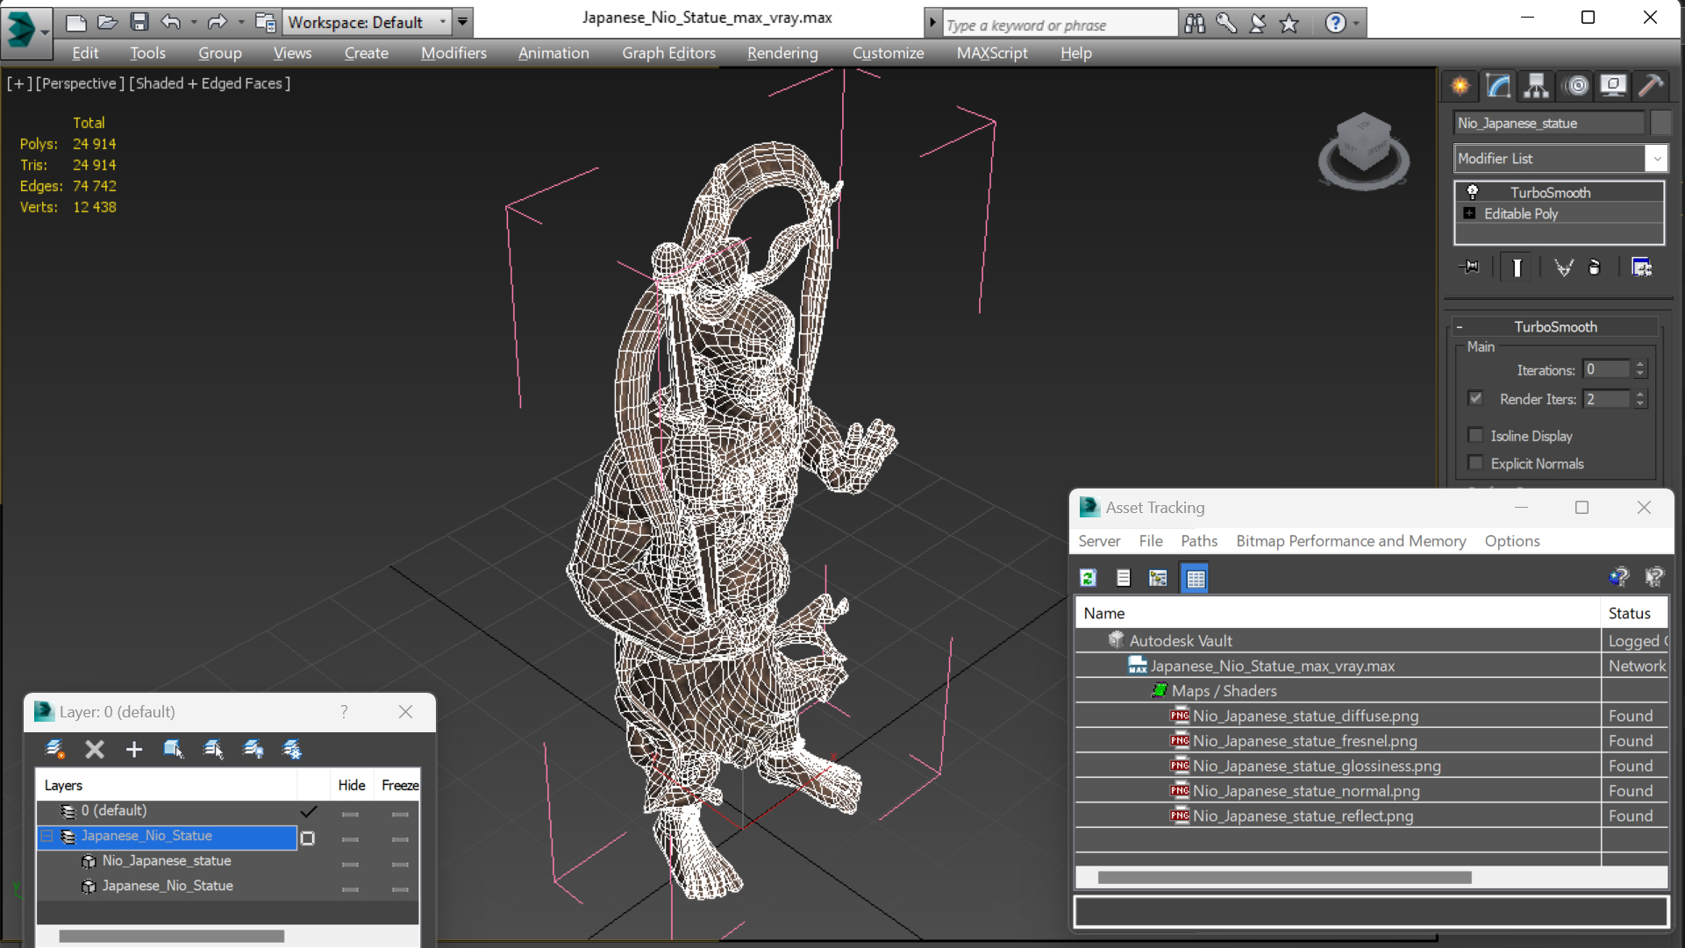This screenshot has height=948, width=1685.
Task: Refresh the Asset Tracking list
Action: [x=1089, y=578]
